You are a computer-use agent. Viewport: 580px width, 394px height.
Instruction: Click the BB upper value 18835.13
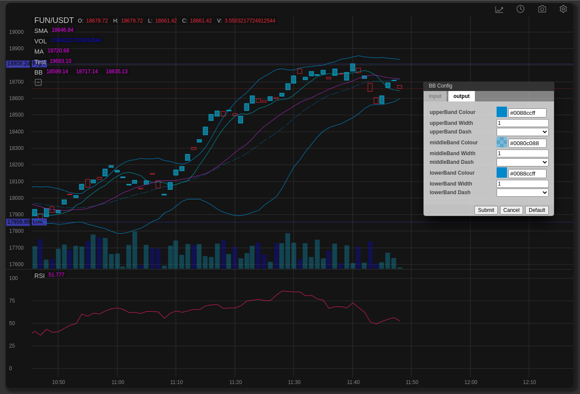(117, 72)
